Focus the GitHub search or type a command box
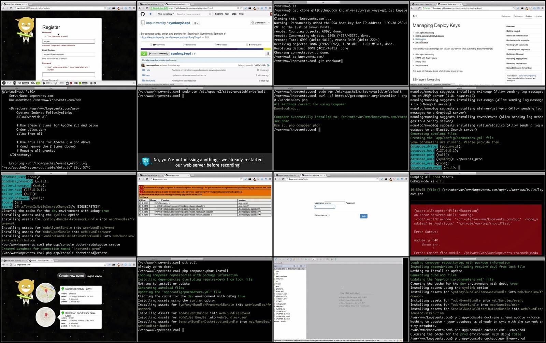 [x=193, y=14]
